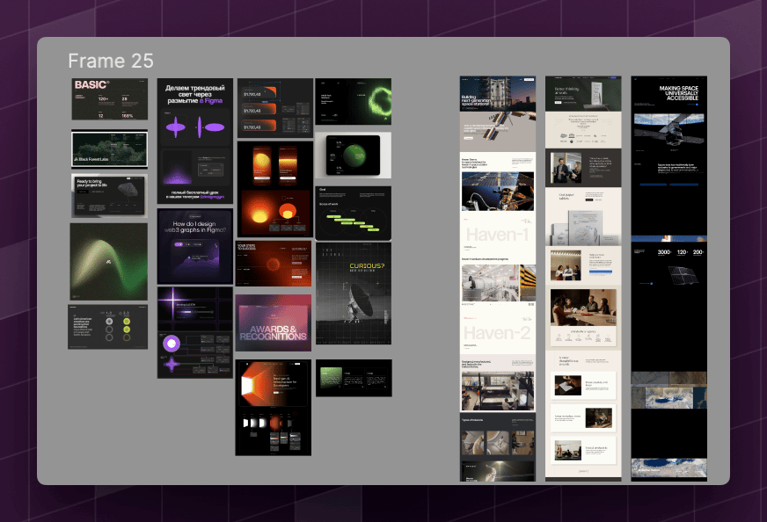
Task: Select the BASIC stats thumbnail
Action: click(x=110, y=99)
